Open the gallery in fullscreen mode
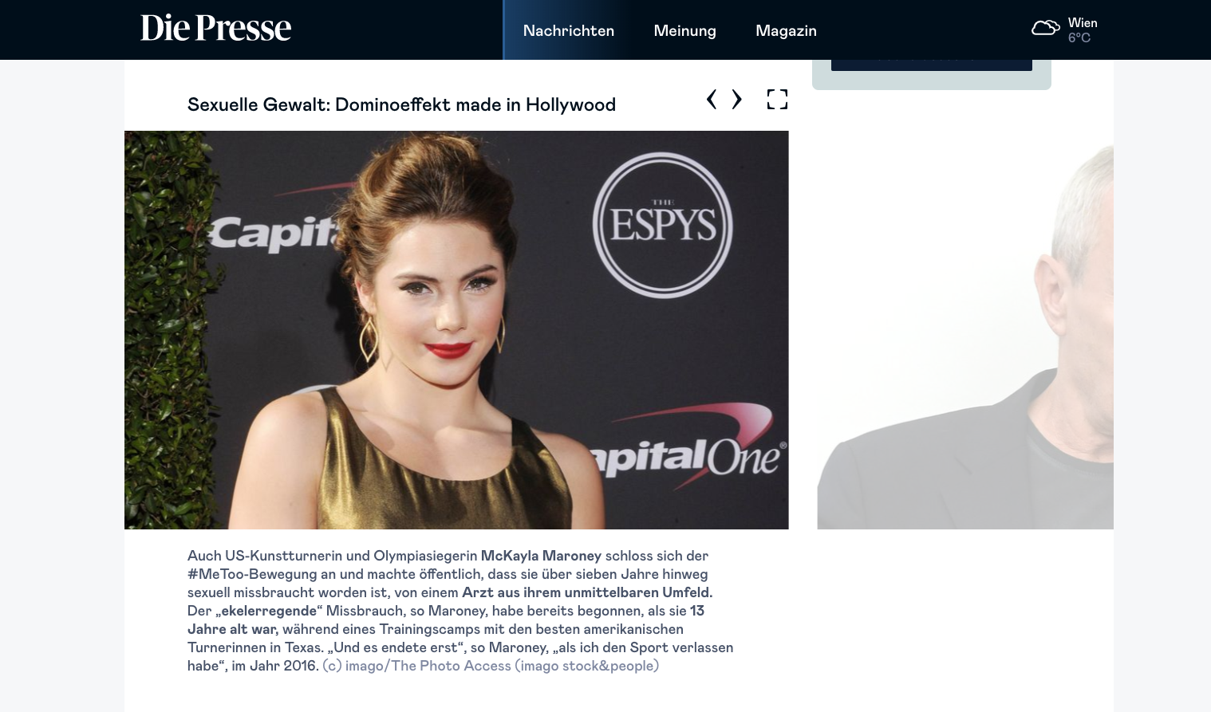1211x712 pixels. tap(777, 99)
